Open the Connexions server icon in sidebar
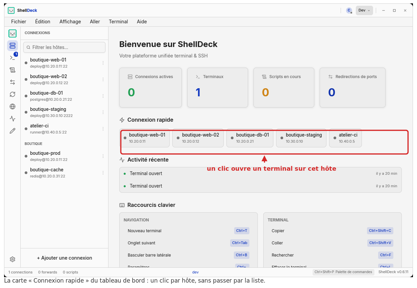The height and width of the screenshot is (288, 417). tap(13, 46)
